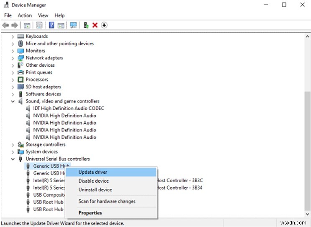This screenshot has width=311, height=227.
Task: Click the Disable device down-arrow icon
Action: click(x=104, y=25)
